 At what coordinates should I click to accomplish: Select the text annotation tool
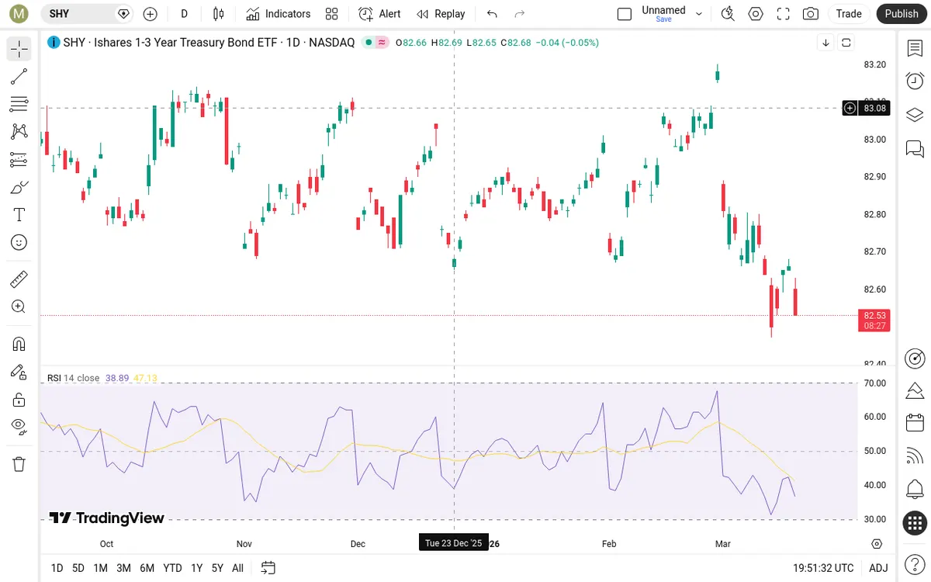click(x=19, y=215)
